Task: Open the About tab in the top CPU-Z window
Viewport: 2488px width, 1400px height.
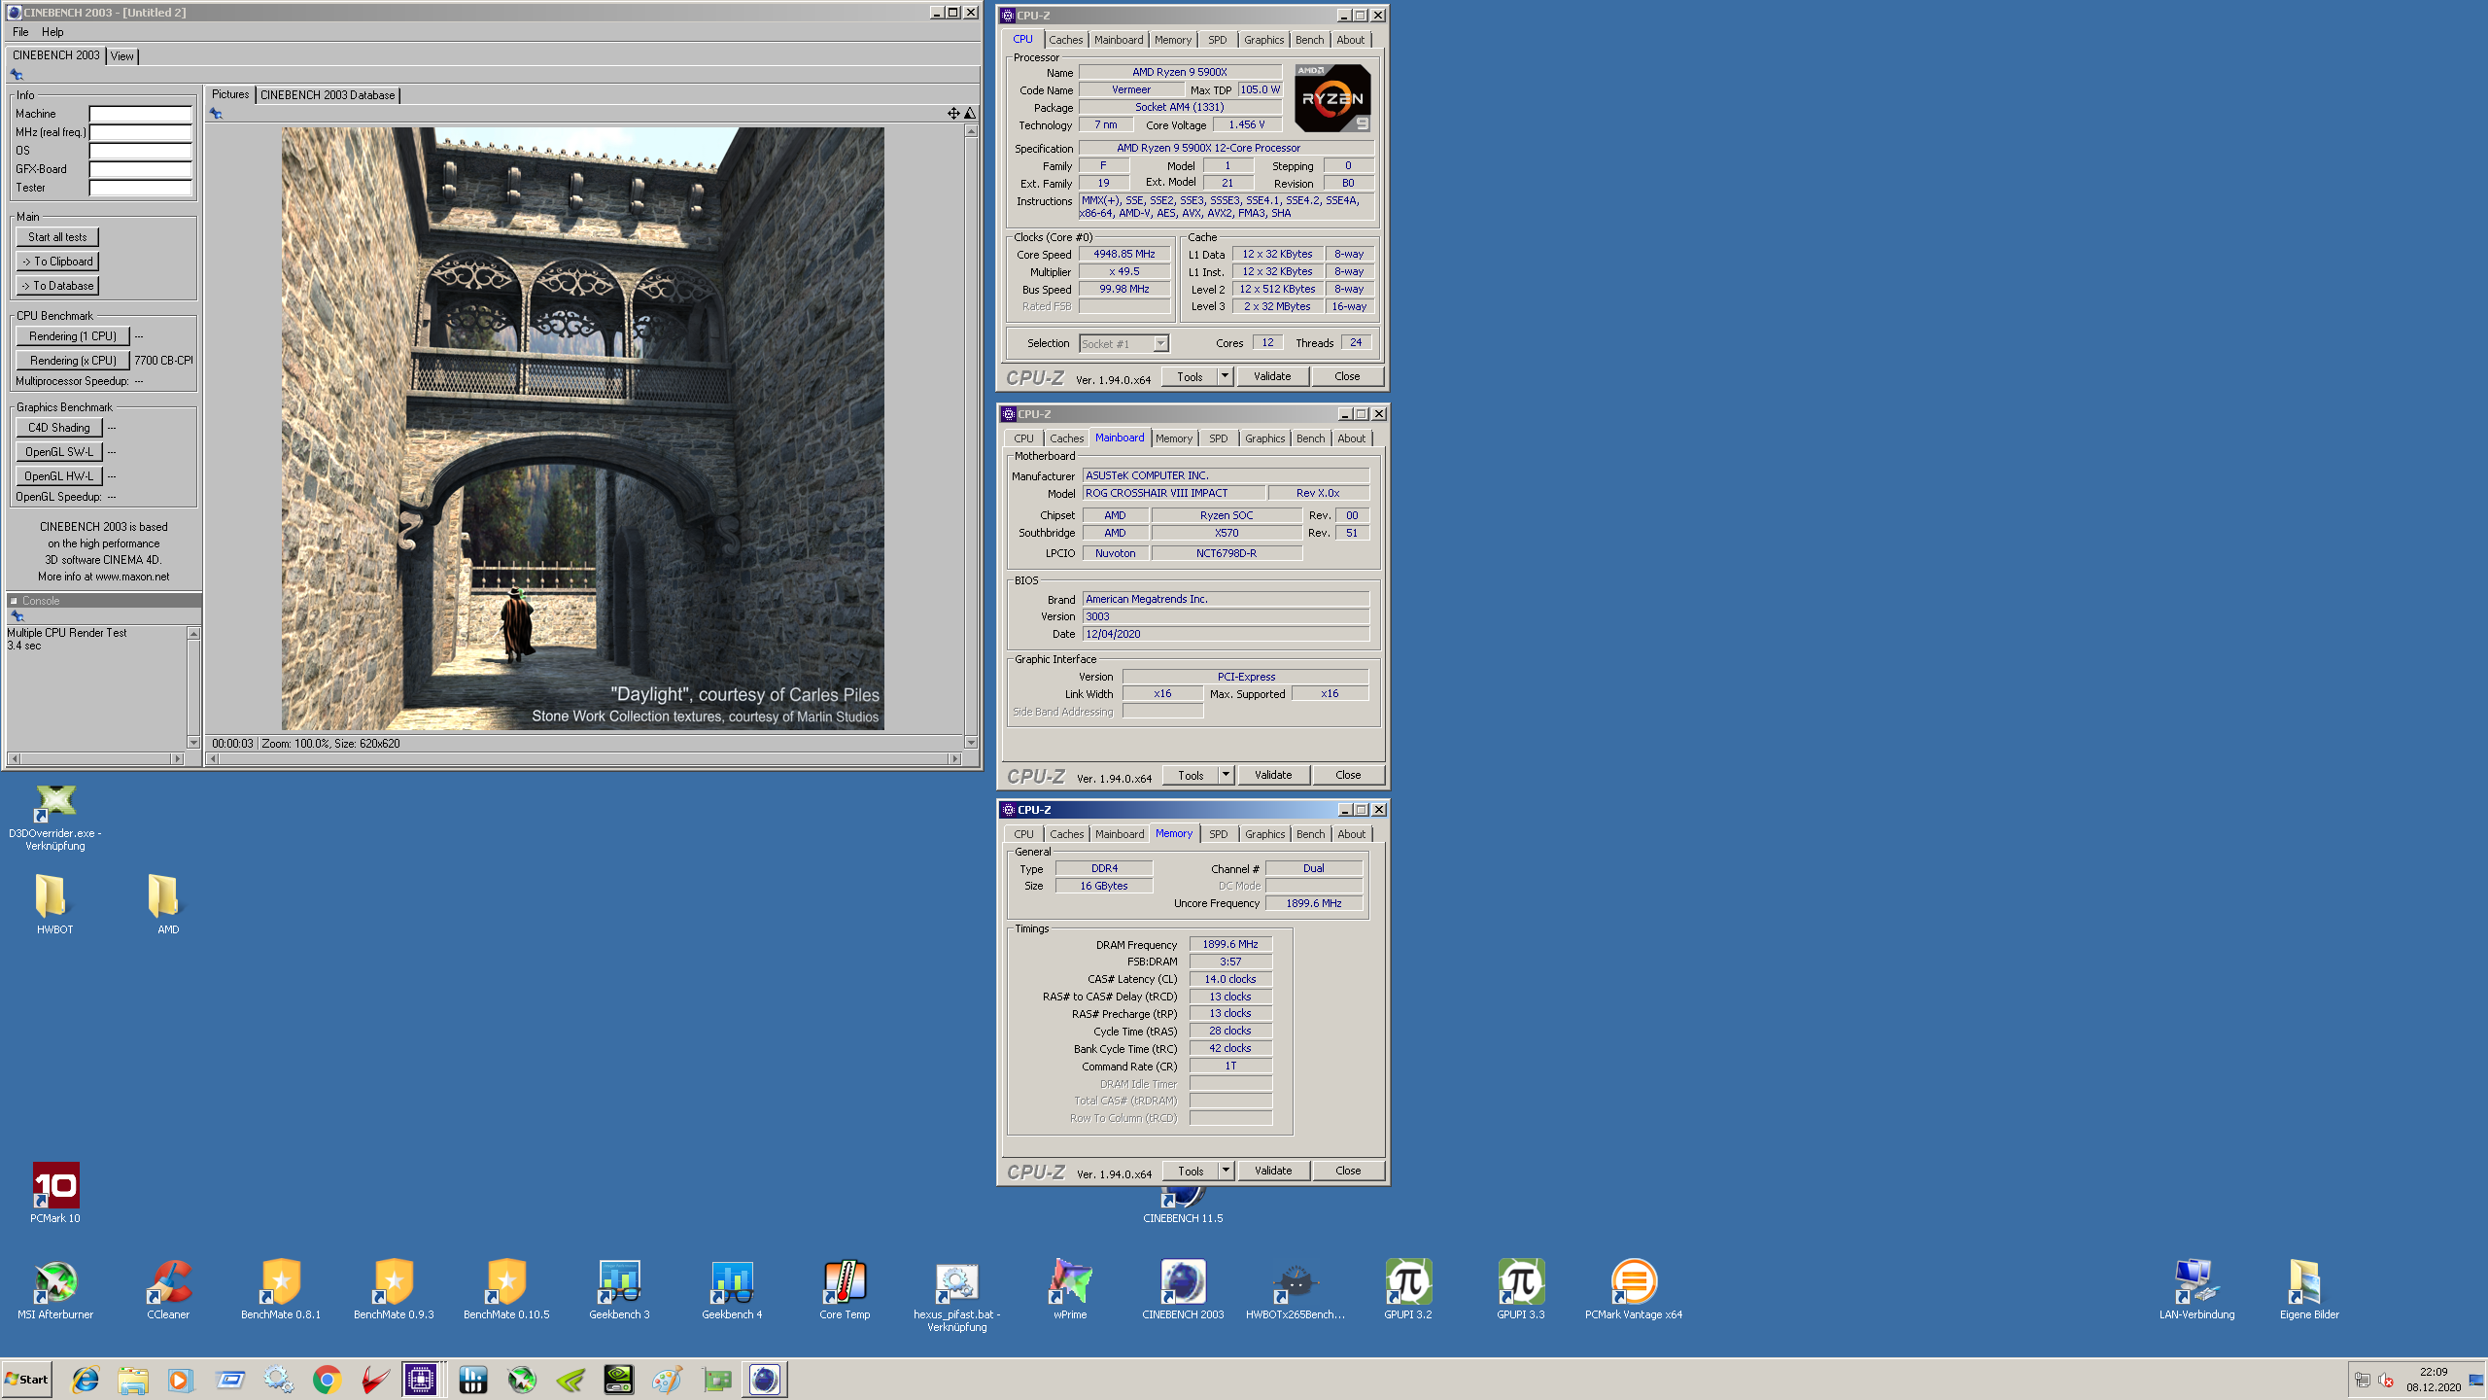Action: point(1350,40)
